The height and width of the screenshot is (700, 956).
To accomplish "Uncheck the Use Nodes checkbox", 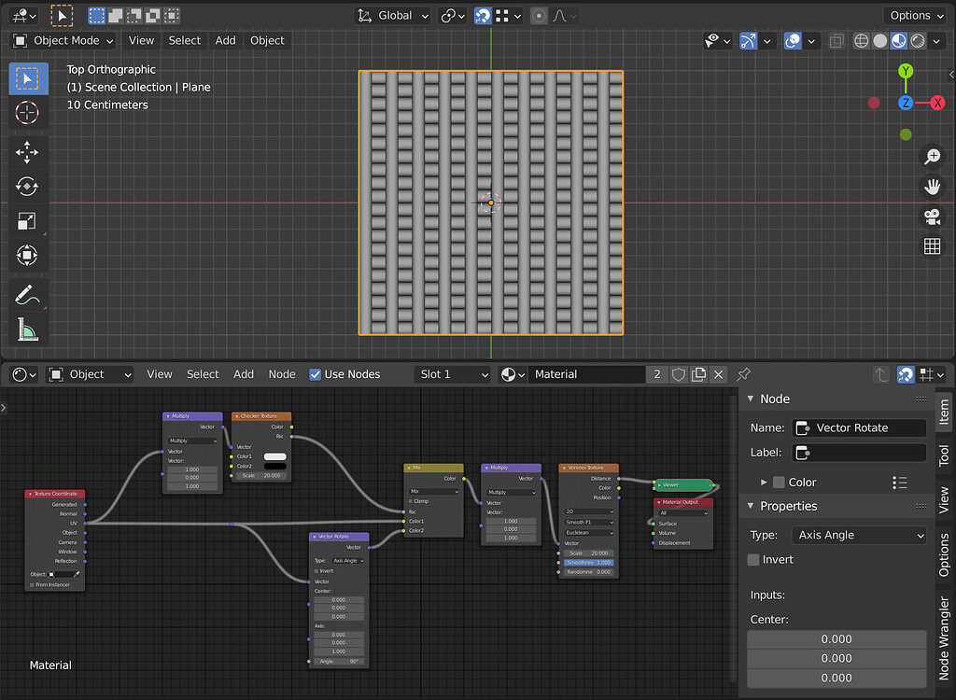I will [316, 374].
